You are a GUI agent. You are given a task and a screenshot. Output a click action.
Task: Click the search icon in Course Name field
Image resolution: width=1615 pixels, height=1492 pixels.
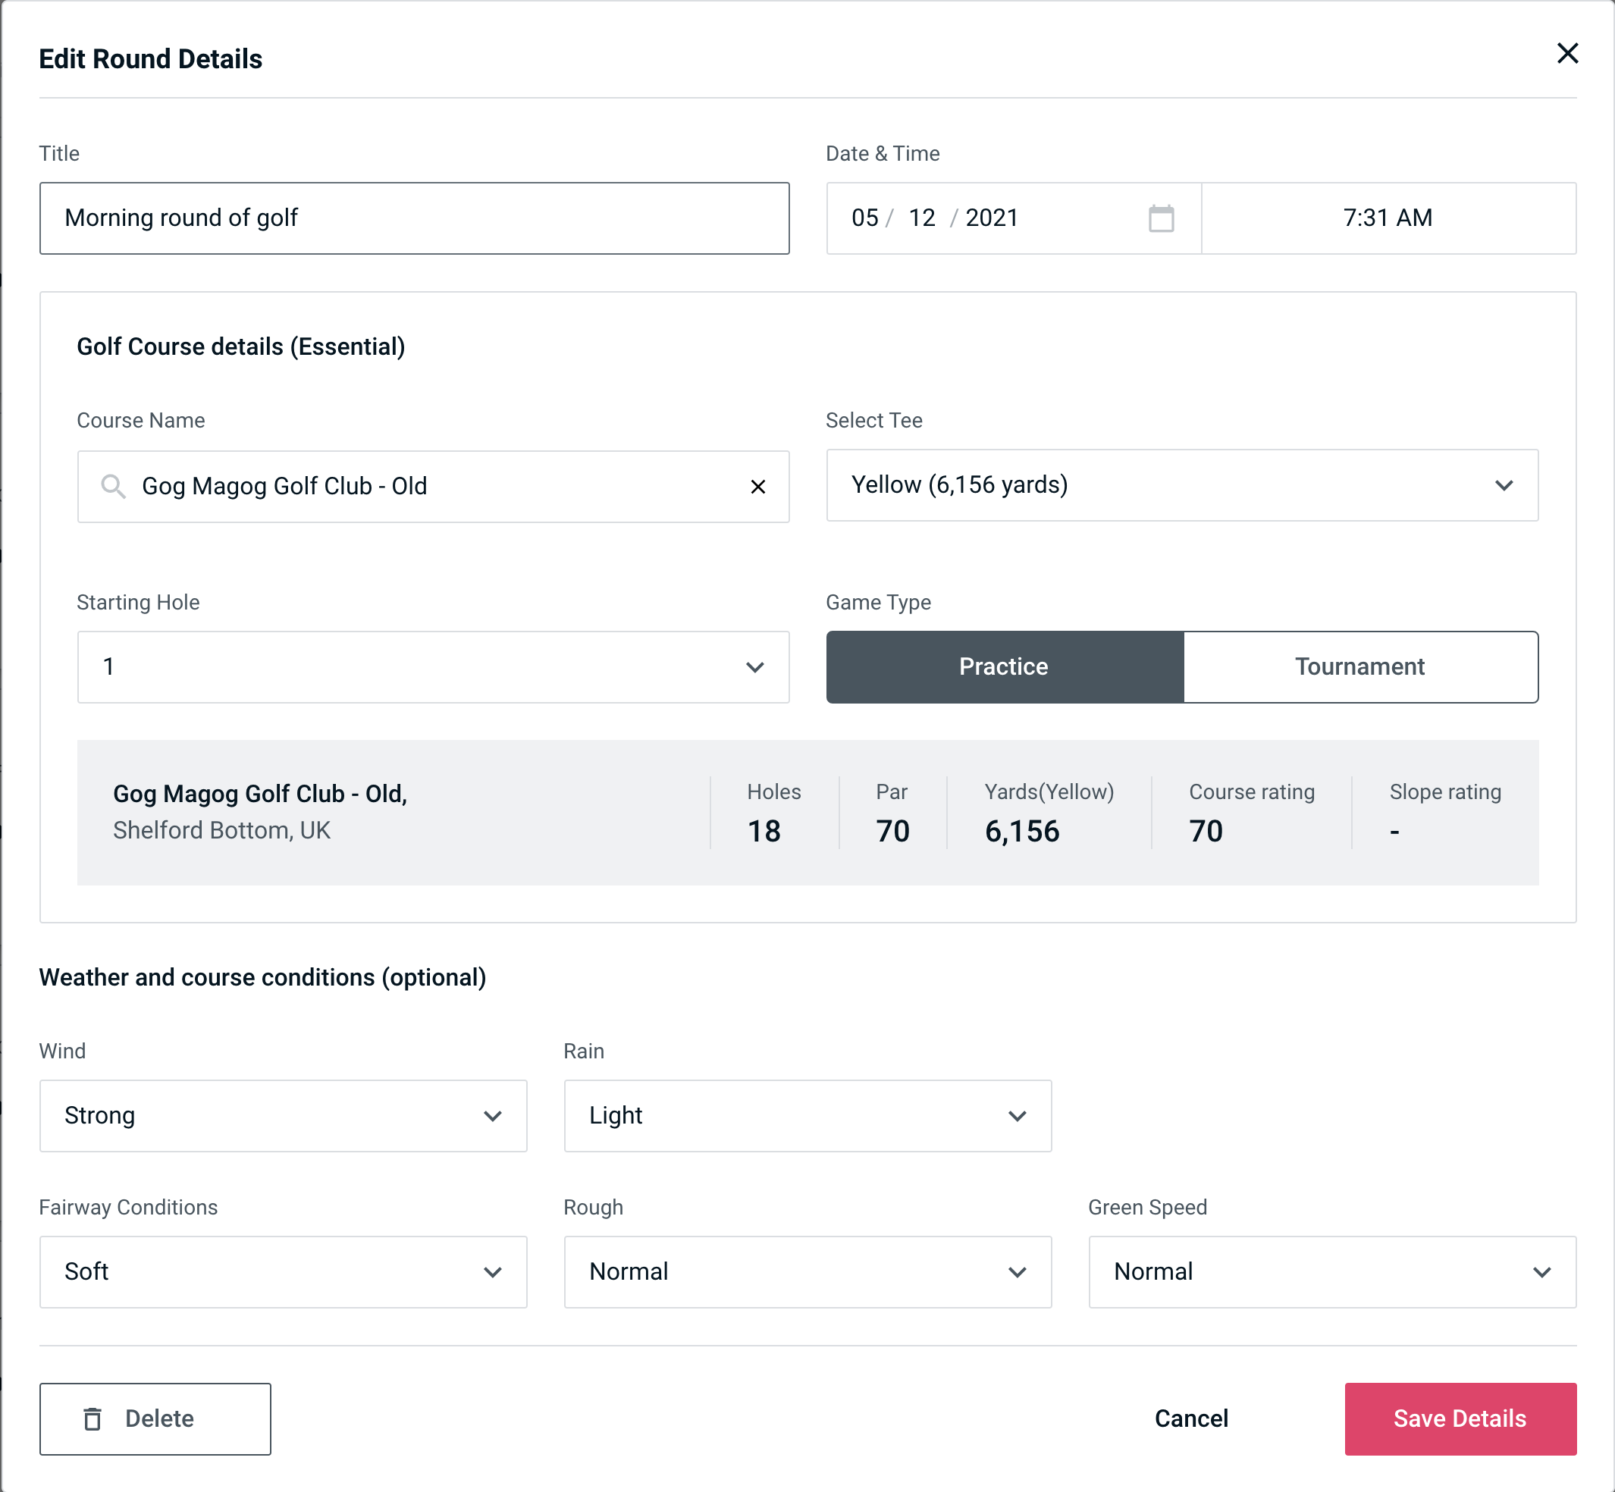[x=112, y=487]
